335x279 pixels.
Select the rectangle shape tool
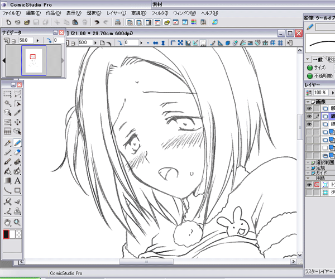[x=17, y=190]
